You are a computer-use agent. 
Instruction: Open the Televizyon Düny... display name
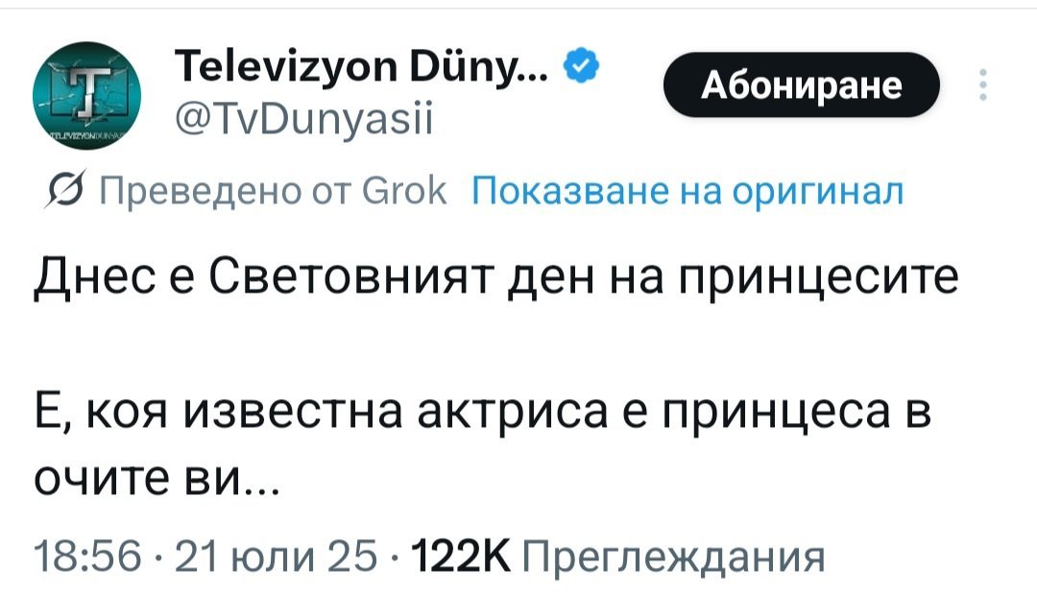click(x=364, y=66)
